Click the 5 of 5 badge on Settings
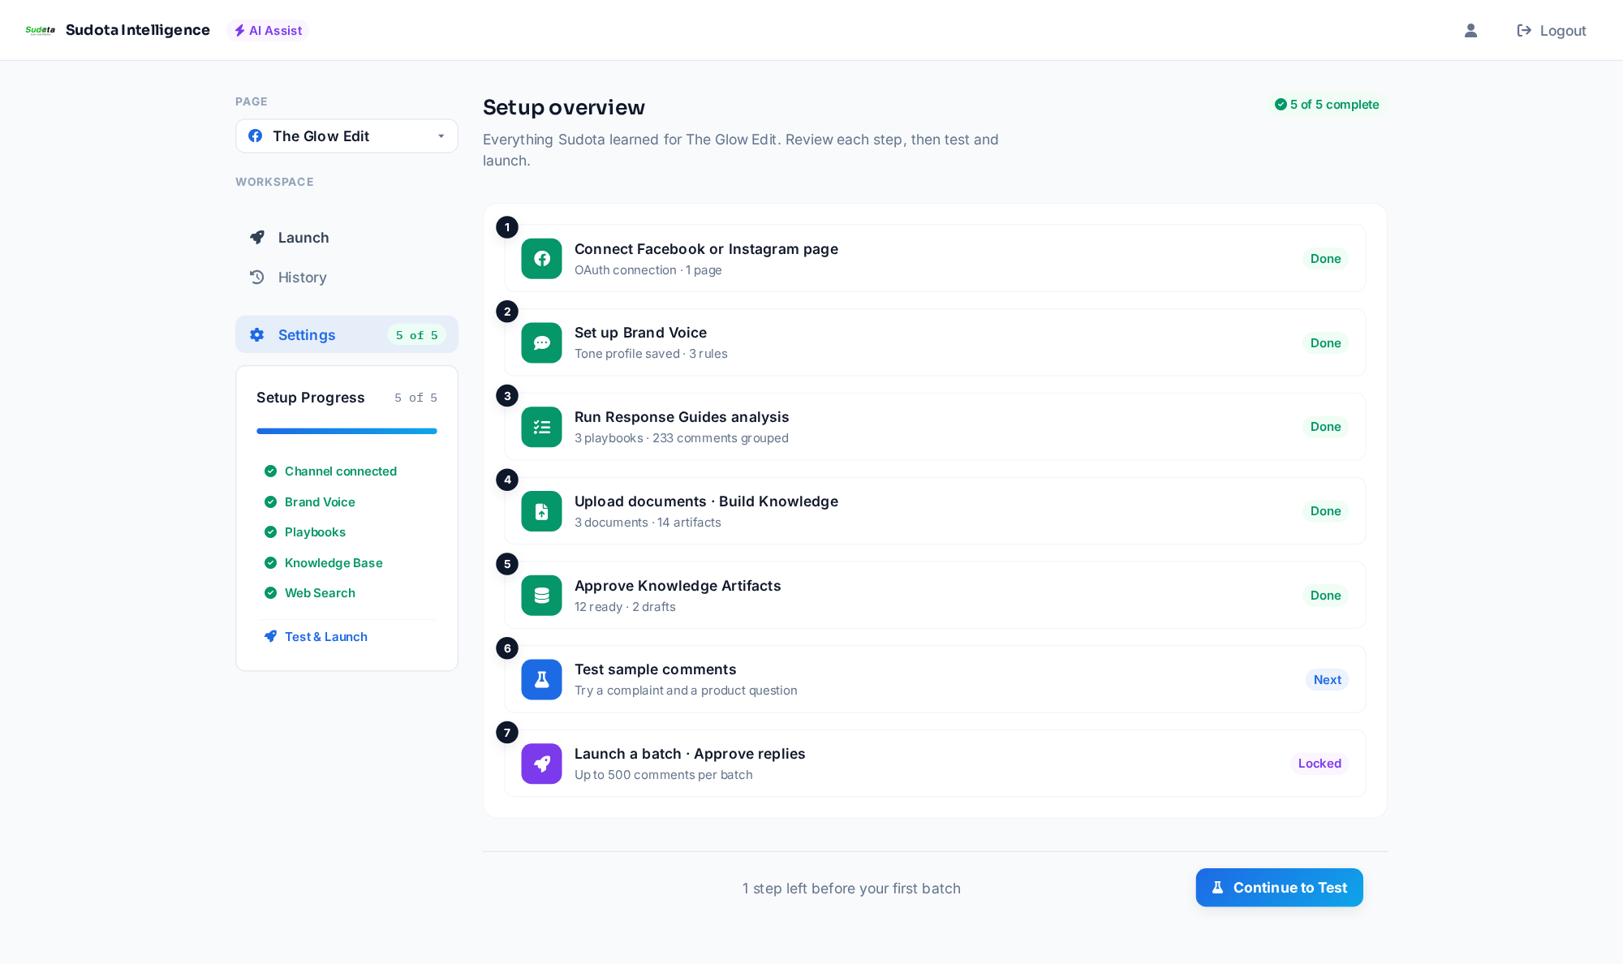Screen dimensions: 1623x964 point(416,334)
